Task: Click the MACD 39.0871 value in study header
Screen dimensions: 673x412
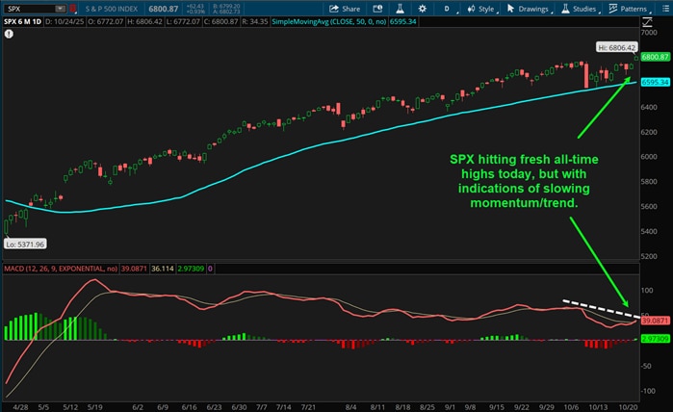Action: [134, 269]
